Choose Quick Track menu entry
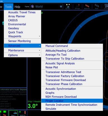 22,32
